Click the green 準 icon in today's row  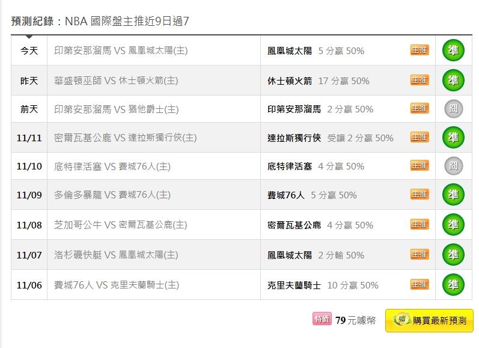[x=453, y=50]
